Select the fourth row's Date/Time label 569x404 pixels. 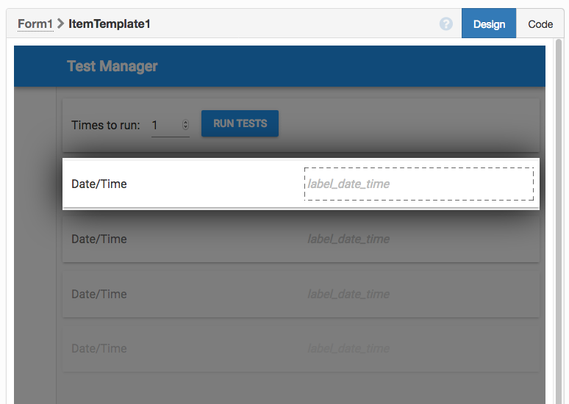coord(99,348)
